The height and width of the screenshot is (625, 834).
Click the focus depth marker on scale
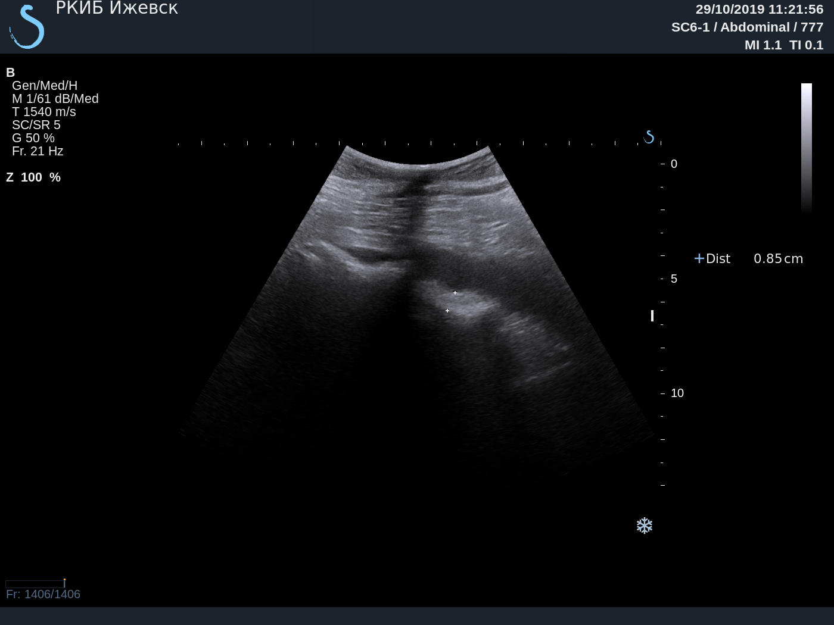tap(652, 315)
